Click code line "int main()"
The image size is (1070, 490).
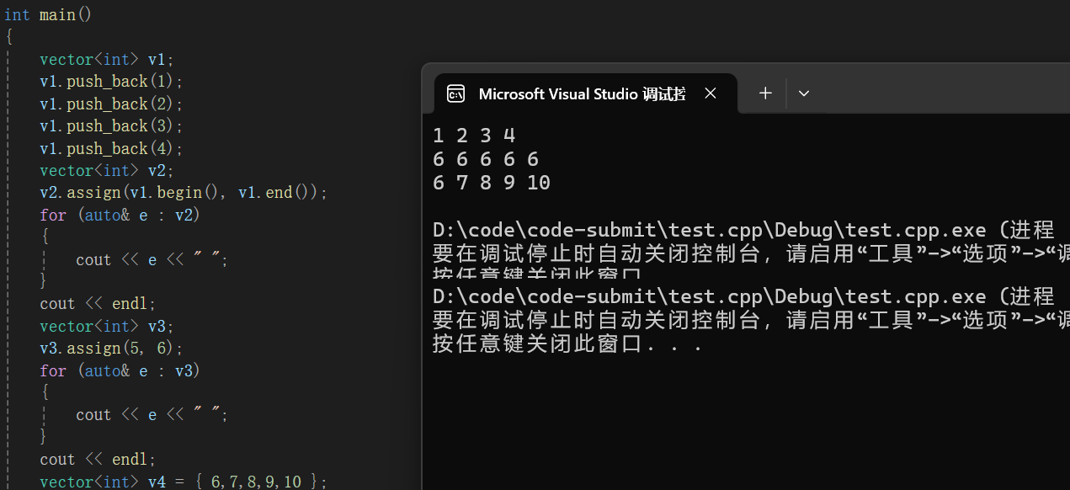48,15
